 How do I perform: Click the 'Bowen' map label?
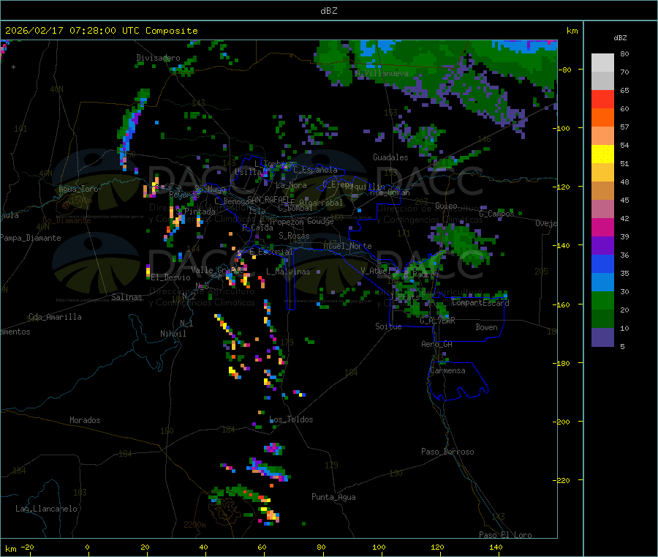tap(487, 327)
